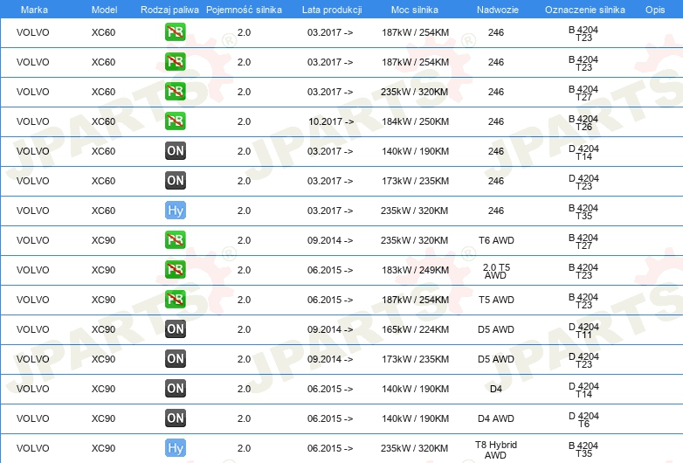Select the T6 AWD body cell

coord(496,240)
